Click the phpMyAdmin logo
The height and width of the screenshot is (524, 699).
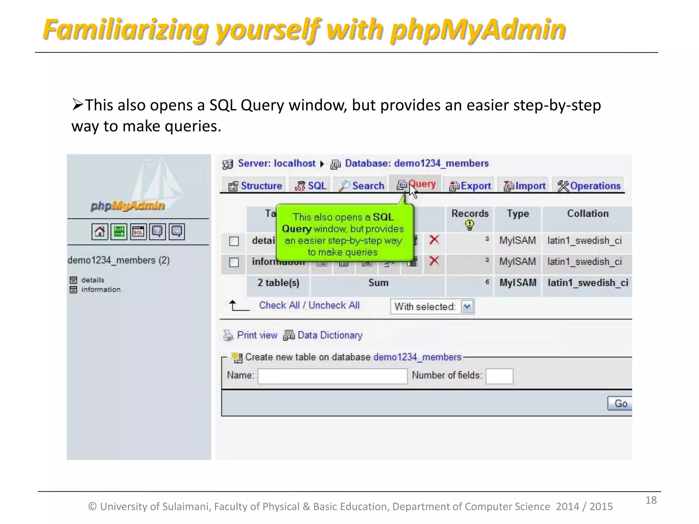[128, 206]
